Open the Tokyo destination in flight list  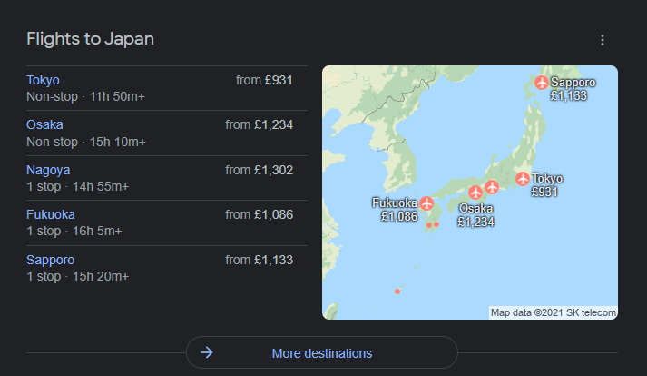(x=43, y=80)
